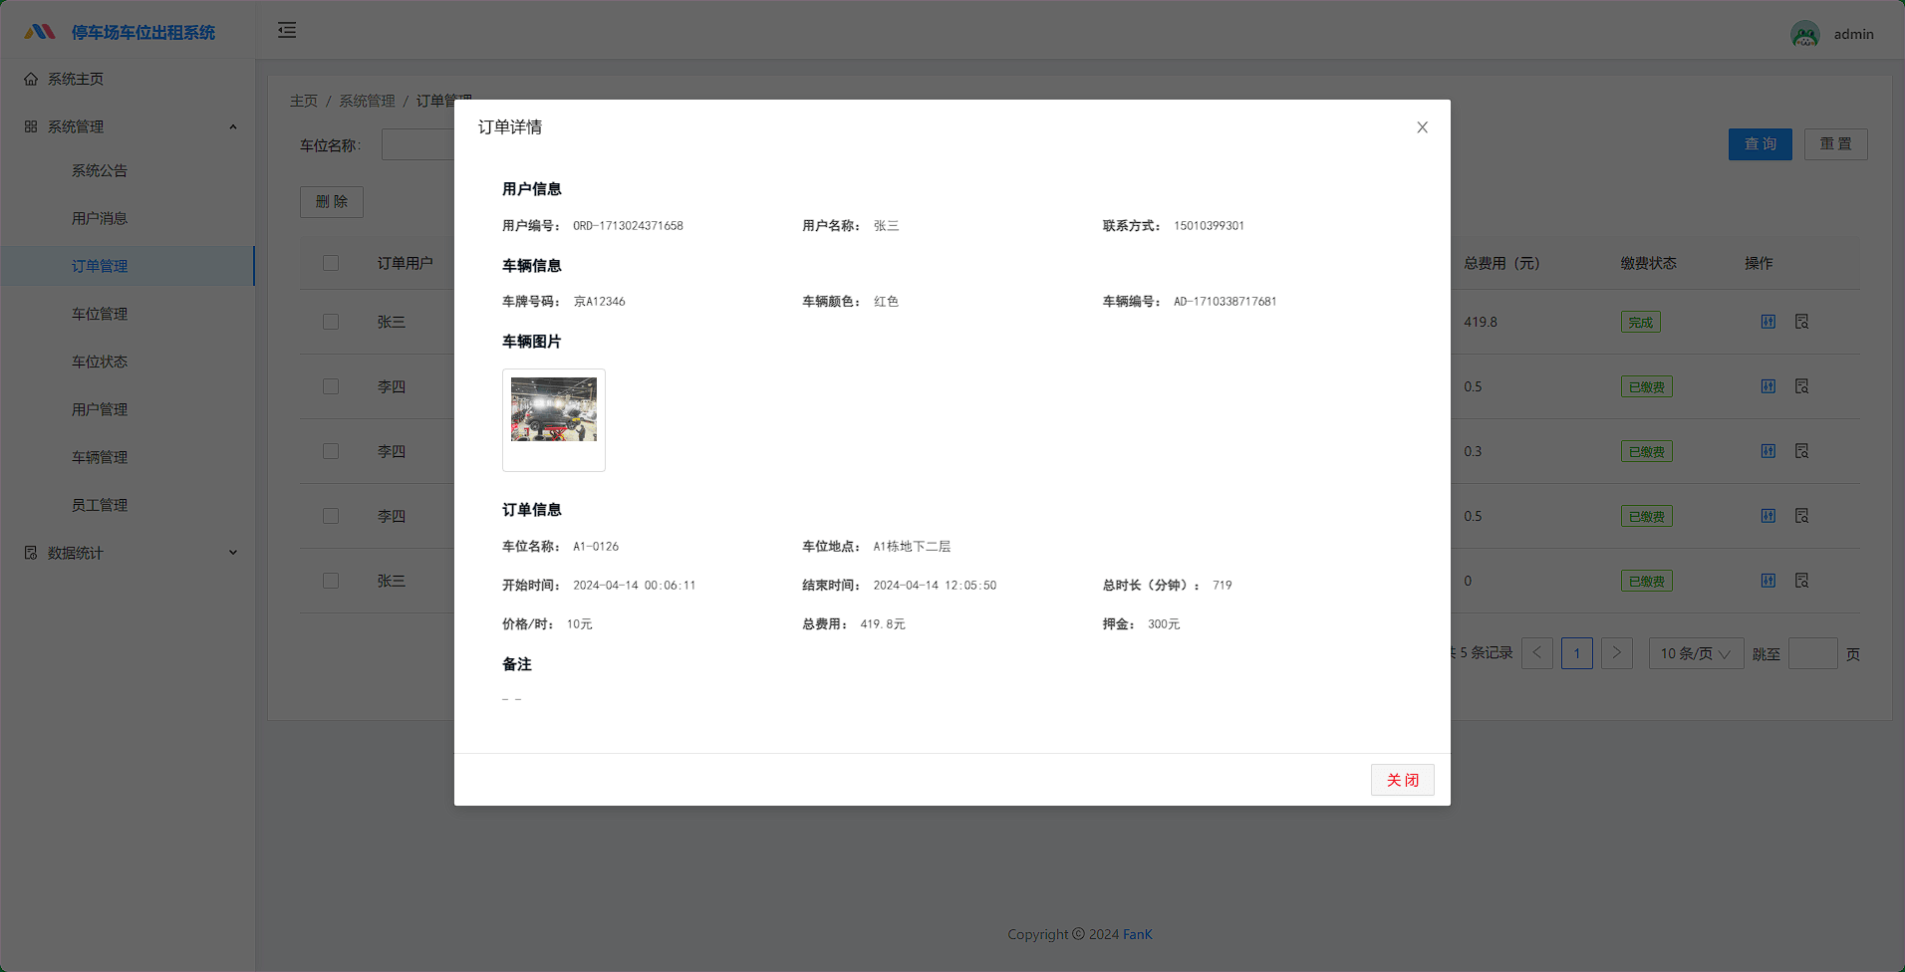
Task: Click 系统管理 breadcrumb link
Action: (367, 102)
